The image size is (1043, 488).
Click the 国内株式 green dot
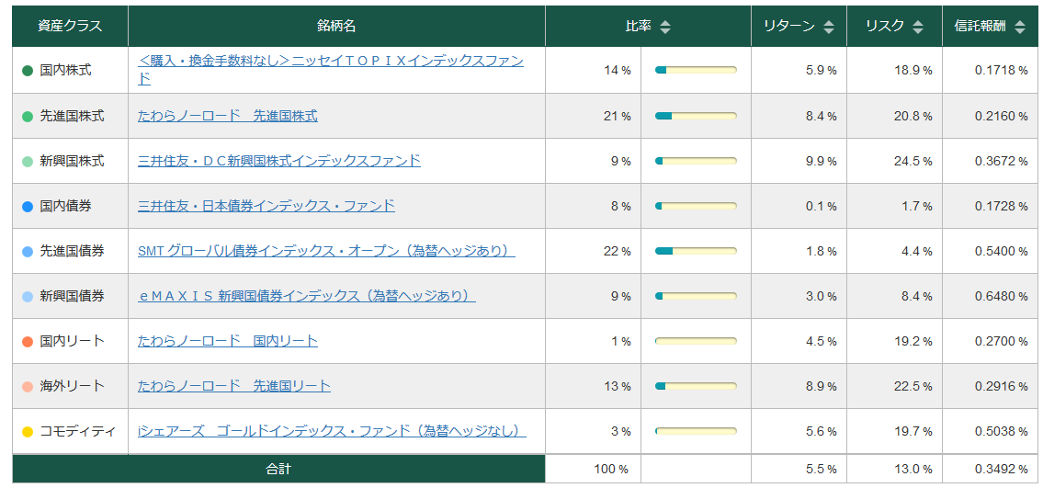28,71
